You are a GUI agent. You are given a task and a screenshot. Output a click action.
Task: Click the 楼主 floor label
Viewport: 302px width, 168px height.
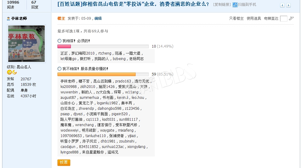tap(61, 18)
